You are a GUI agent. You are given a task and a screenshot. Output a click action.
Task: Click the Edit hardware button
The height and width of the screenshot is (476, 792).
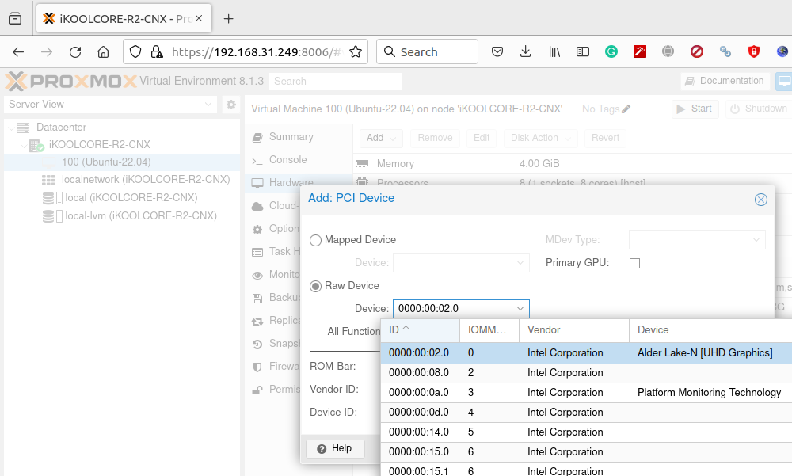pos(482,138)
